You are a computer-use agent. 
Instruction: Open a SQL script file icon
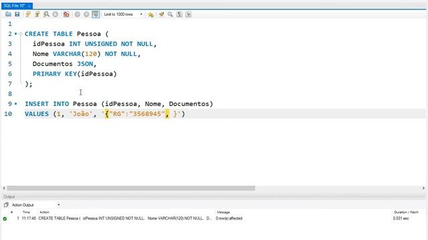coord(8,14)
